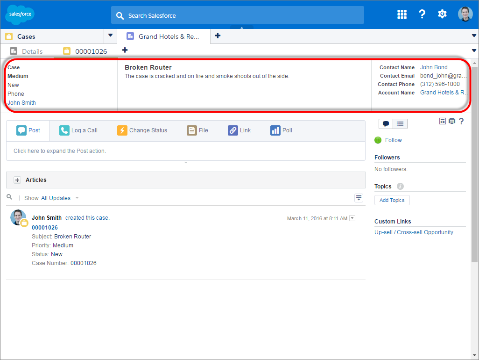Follow this case via Follow link
Image resolution: width=479 pixels, height=360 pixels.
point(393,140)
